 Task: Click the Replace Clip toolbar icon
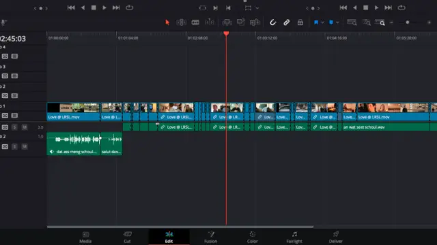pos(255,22)
